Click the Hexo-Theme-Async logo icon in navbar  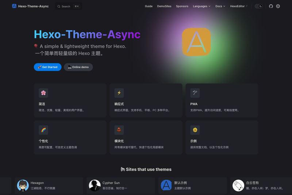click(x=14, y=6)
